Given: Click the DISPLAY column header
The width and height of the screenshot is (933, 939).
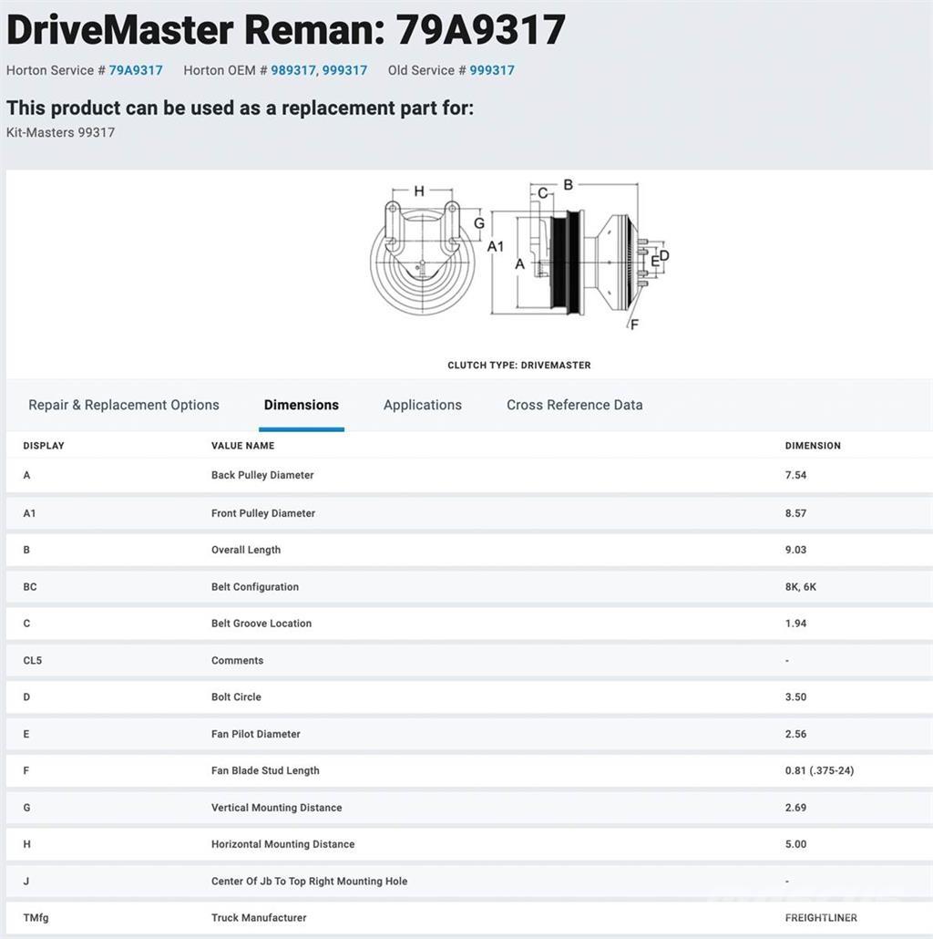Looking at the screenshot, I should [x=44, y=446].
